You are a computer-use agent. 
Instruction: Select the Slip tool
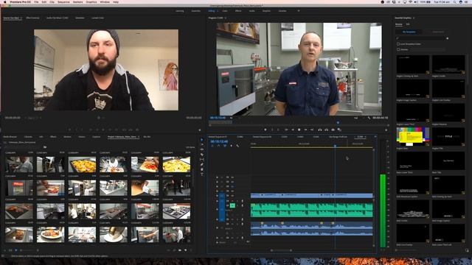coord(201,159)
